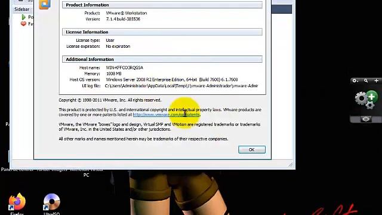Click the gadget search magnifier icon
Screen dimensions: 382x215
tap(366, 81)
